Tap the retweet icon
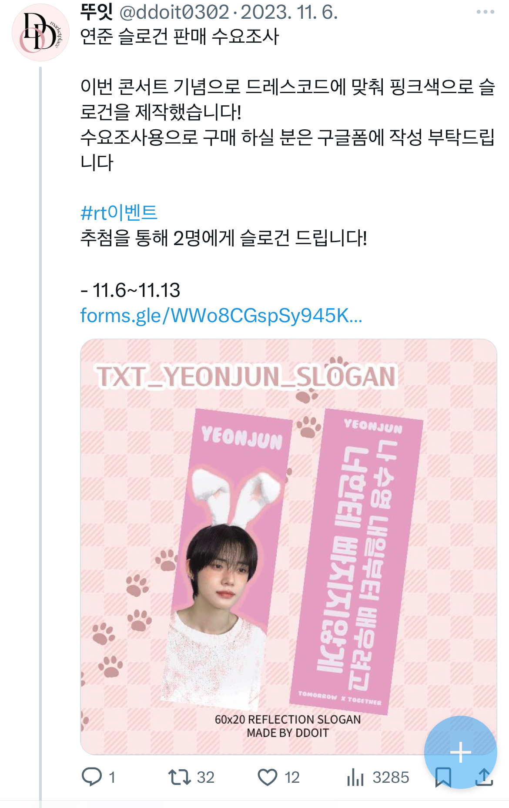509x808 pixels. tap(179, 777)
